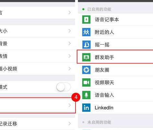Open the 摇一摇 shake icon
This screenshot has height=130, width=153.
[86, 45]
